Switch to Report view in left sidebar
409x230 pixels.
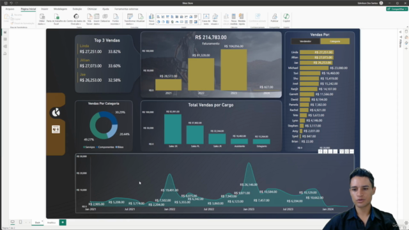pyautogui.click(x=5, y=32)
